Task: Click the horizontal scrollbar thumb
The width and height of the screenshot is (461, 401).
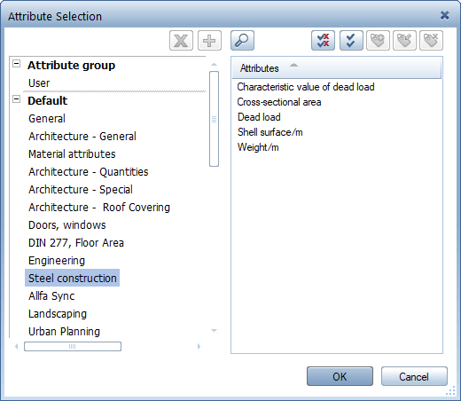Action: click(x=73, y=346)
